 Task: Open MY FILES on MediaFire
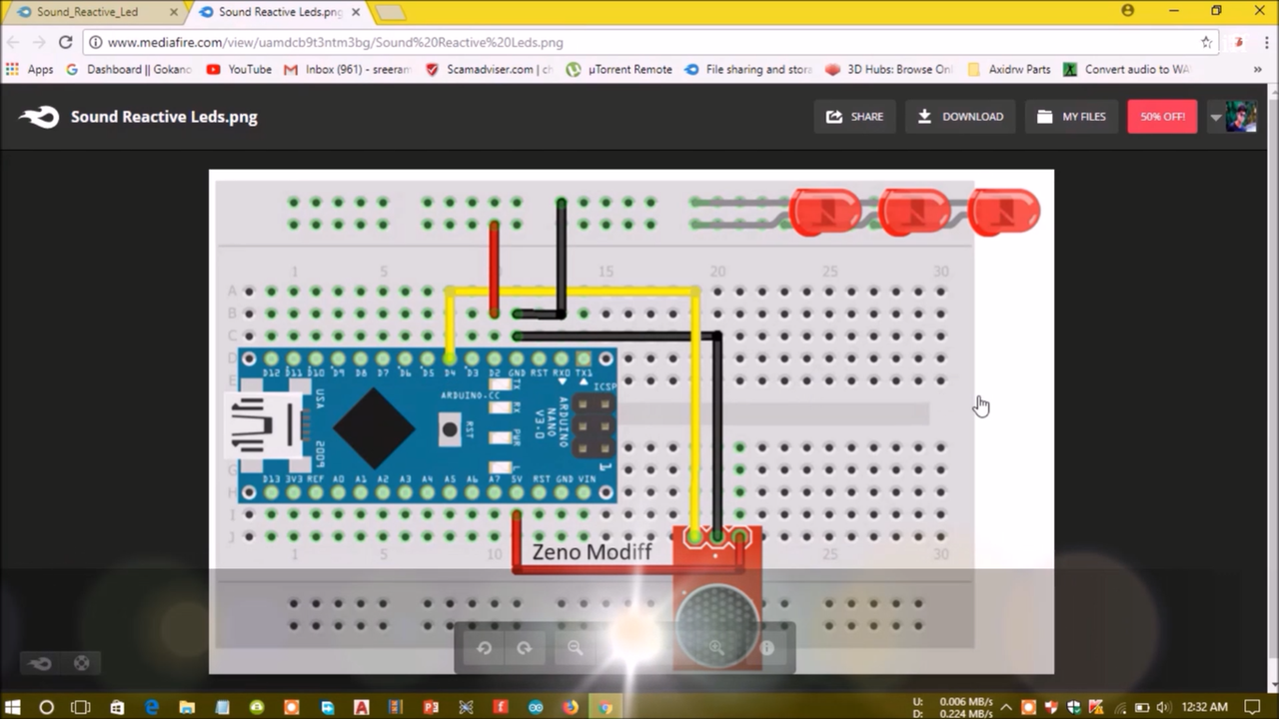pos(1071,116)
